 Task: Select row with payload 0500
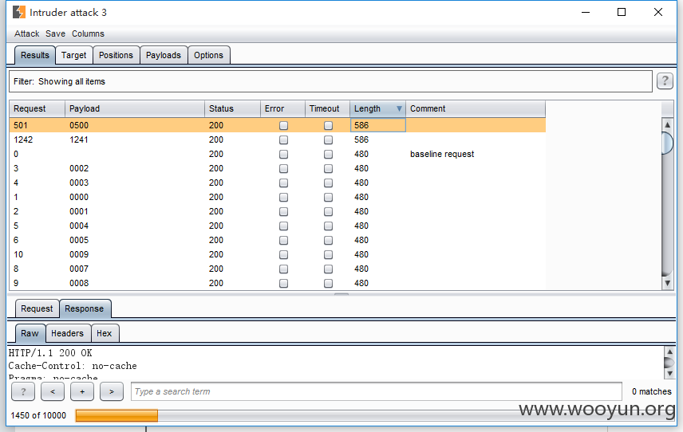(278, 125)
